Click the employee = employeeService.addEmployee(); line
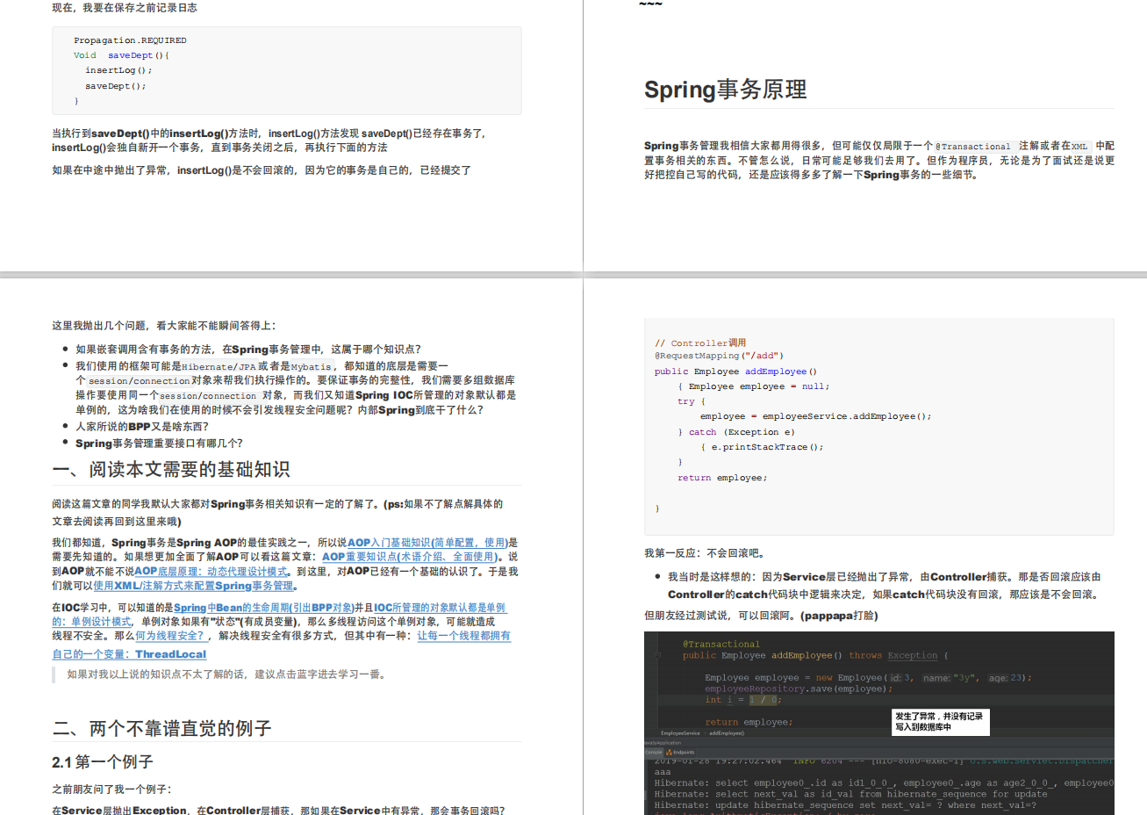The height and width of the screenshot is (815, 1147). pyautogui.click(x=816, y=416)
